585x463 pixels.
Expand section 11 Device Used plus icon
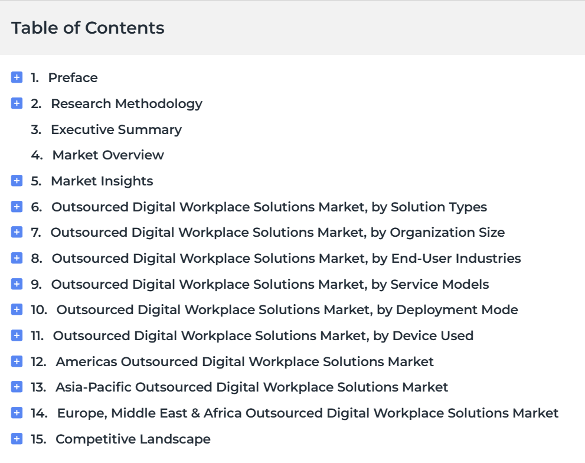pyautogui.click(x=17, y=335)
